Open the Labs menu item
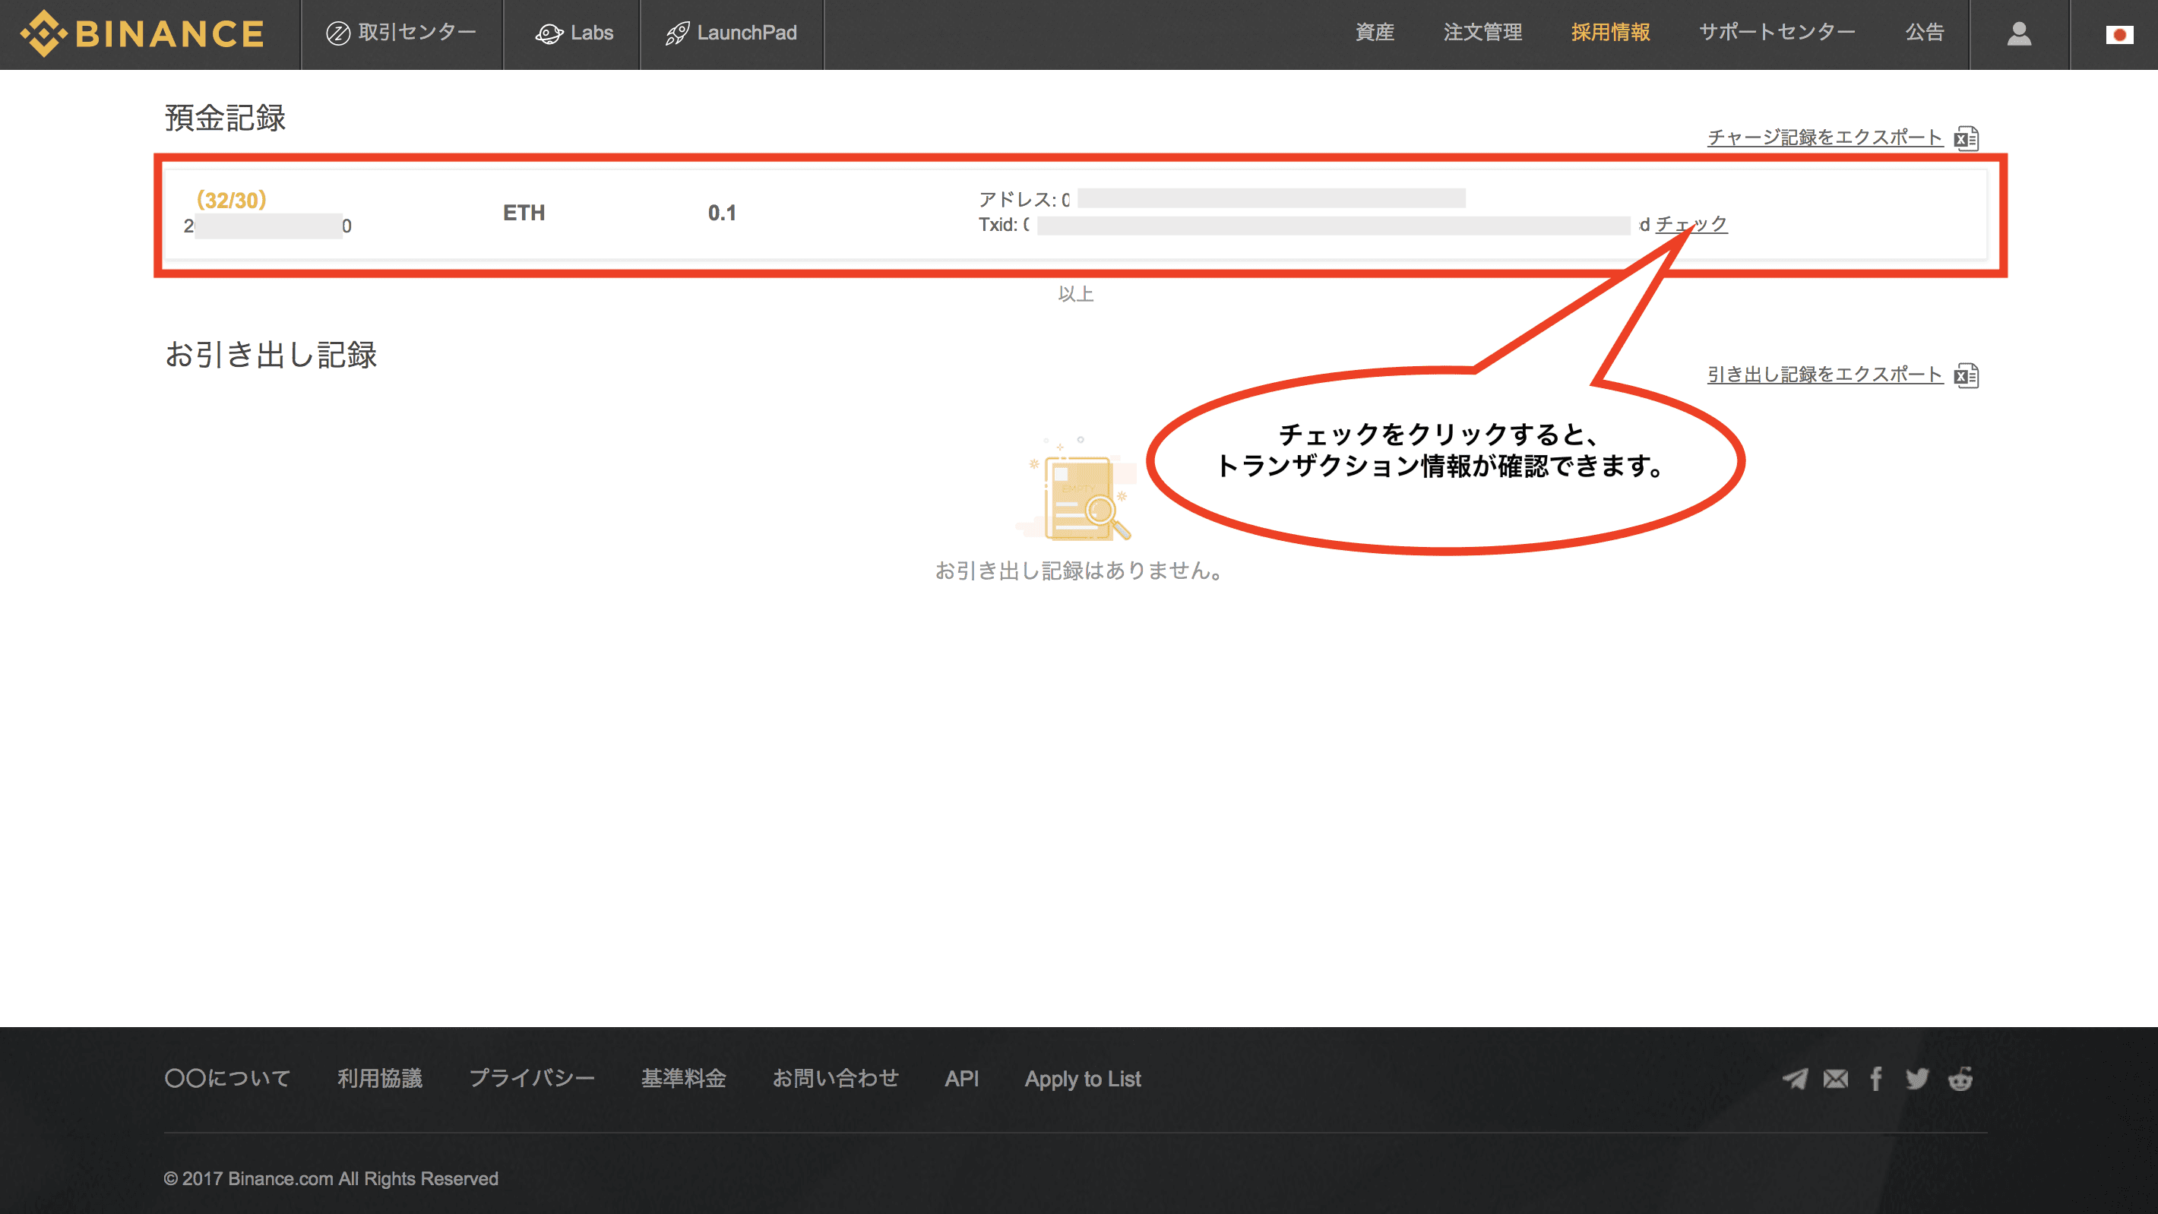 [x=574, y=33]
